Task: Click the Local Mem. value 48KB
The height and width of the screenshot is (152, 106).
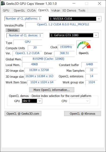Action: 34,64
